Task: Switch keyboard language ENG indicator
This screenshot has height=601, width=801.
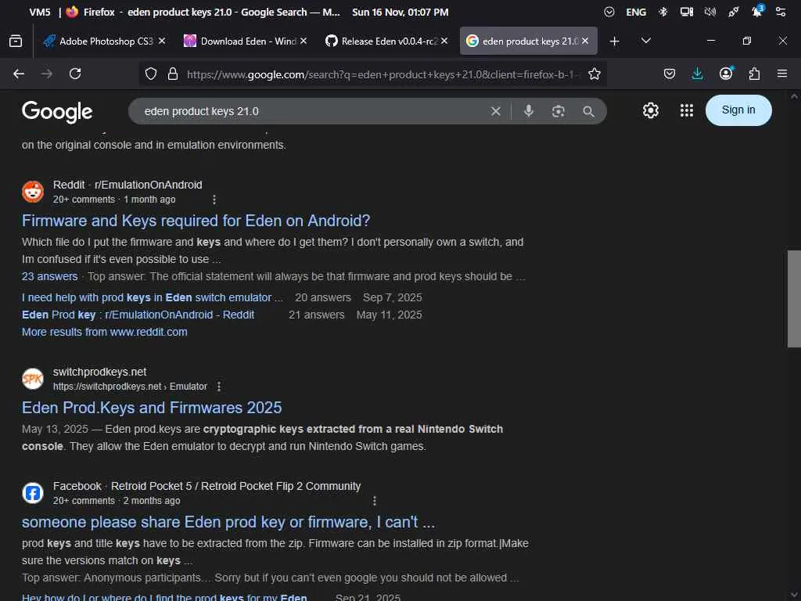Action: point(636,12)
